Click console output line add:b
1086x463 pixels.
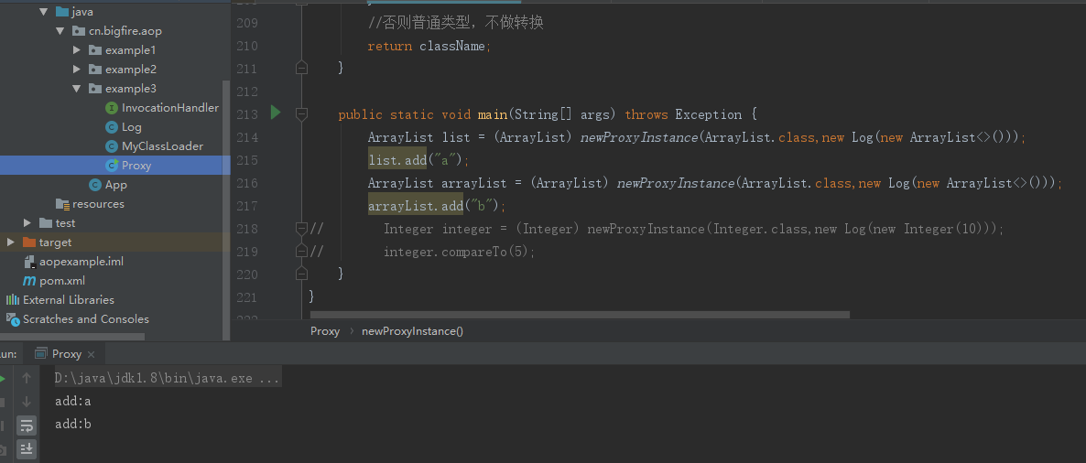pyautogui.click(x=72, y=424)
